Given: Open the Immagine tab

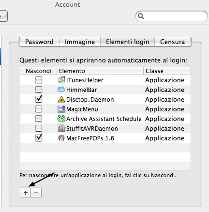Looking at the screenshot, I should [80, 42].
